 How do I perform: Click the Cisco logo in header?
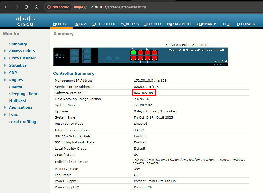pyautogui.click(x=25, y=21)
